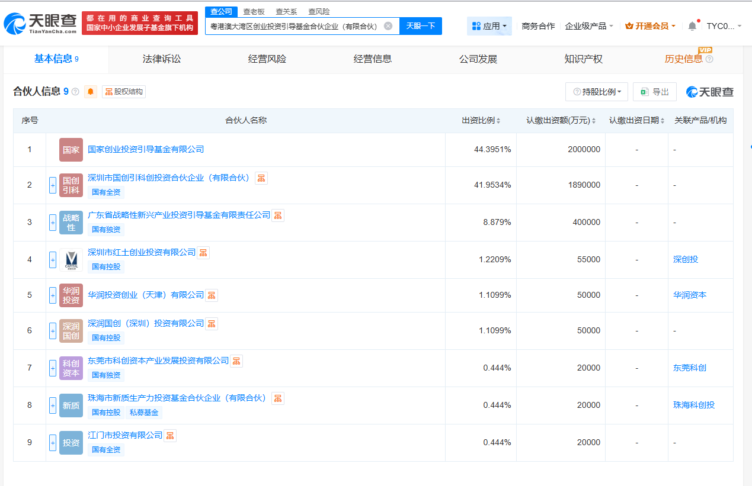Expand the 企业级产品 menu

588,26
